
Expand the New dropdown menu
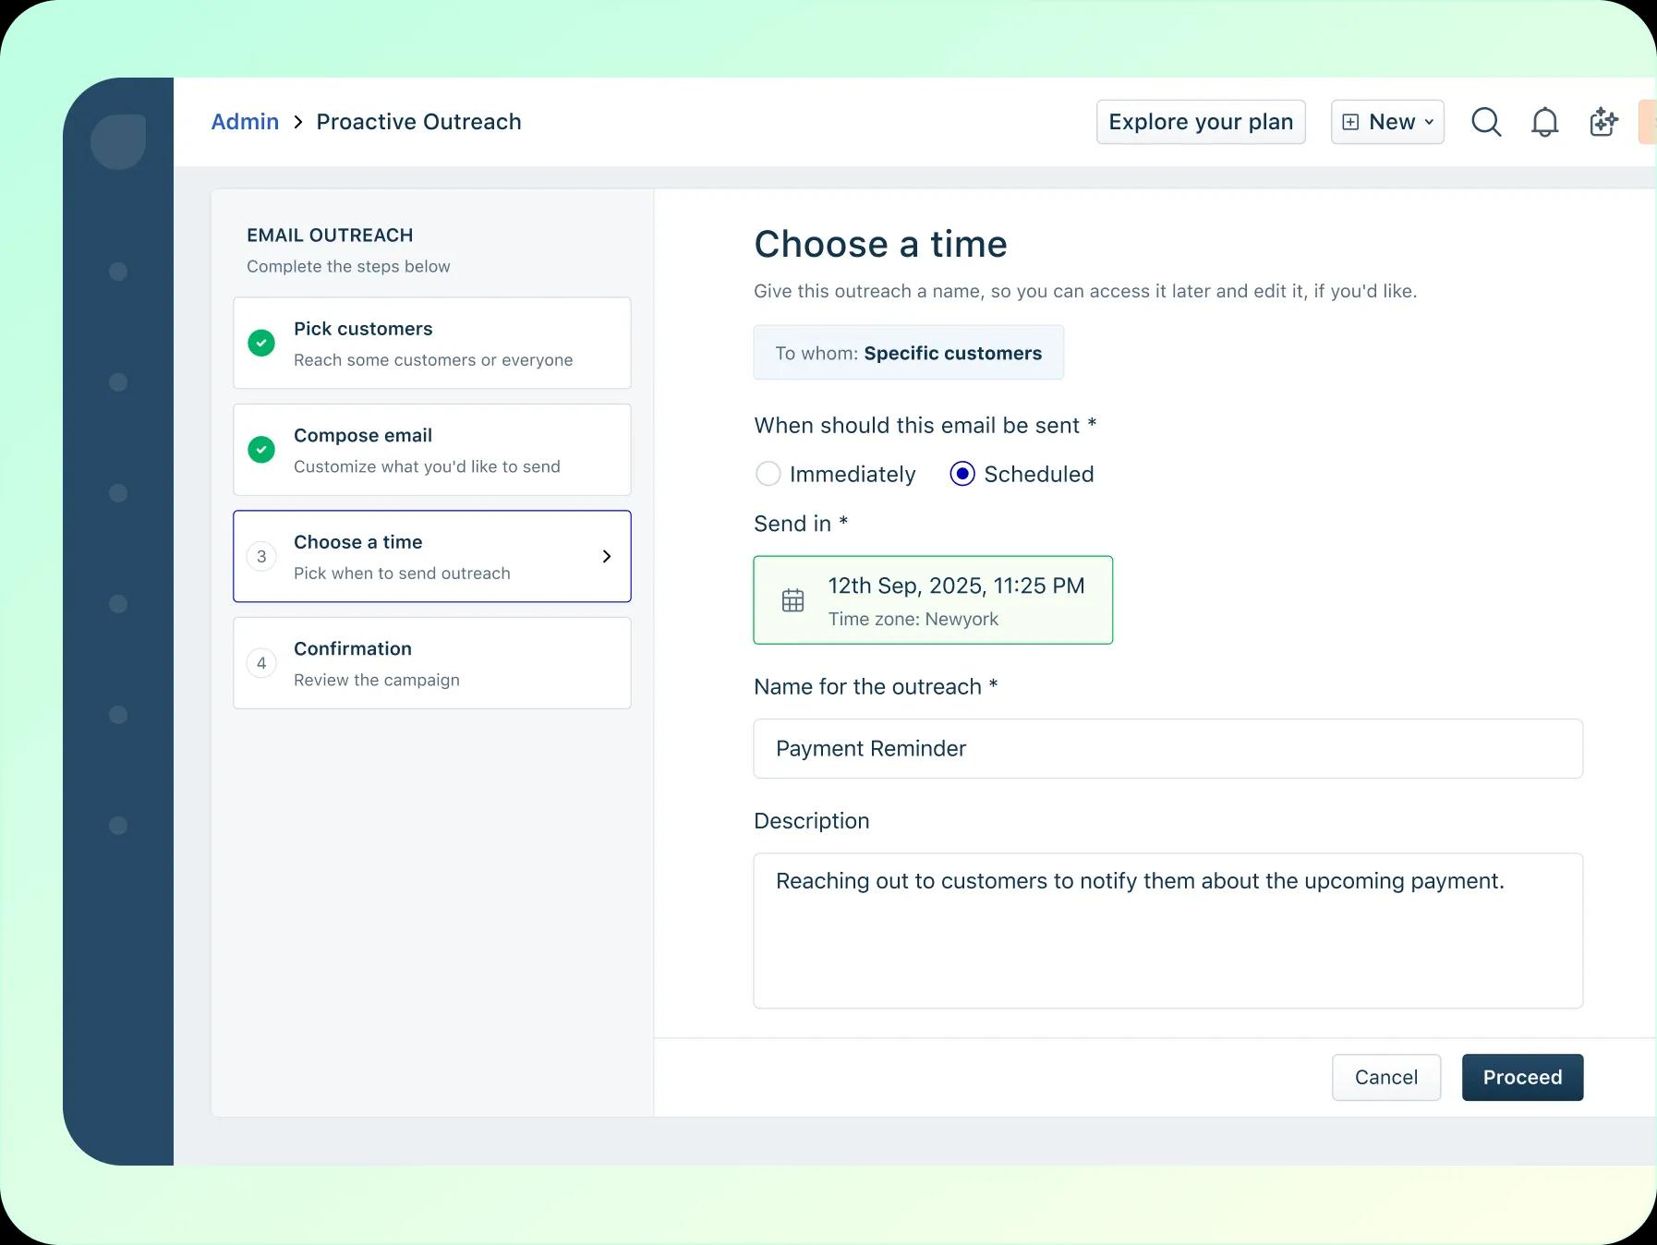pos(1428,122)
